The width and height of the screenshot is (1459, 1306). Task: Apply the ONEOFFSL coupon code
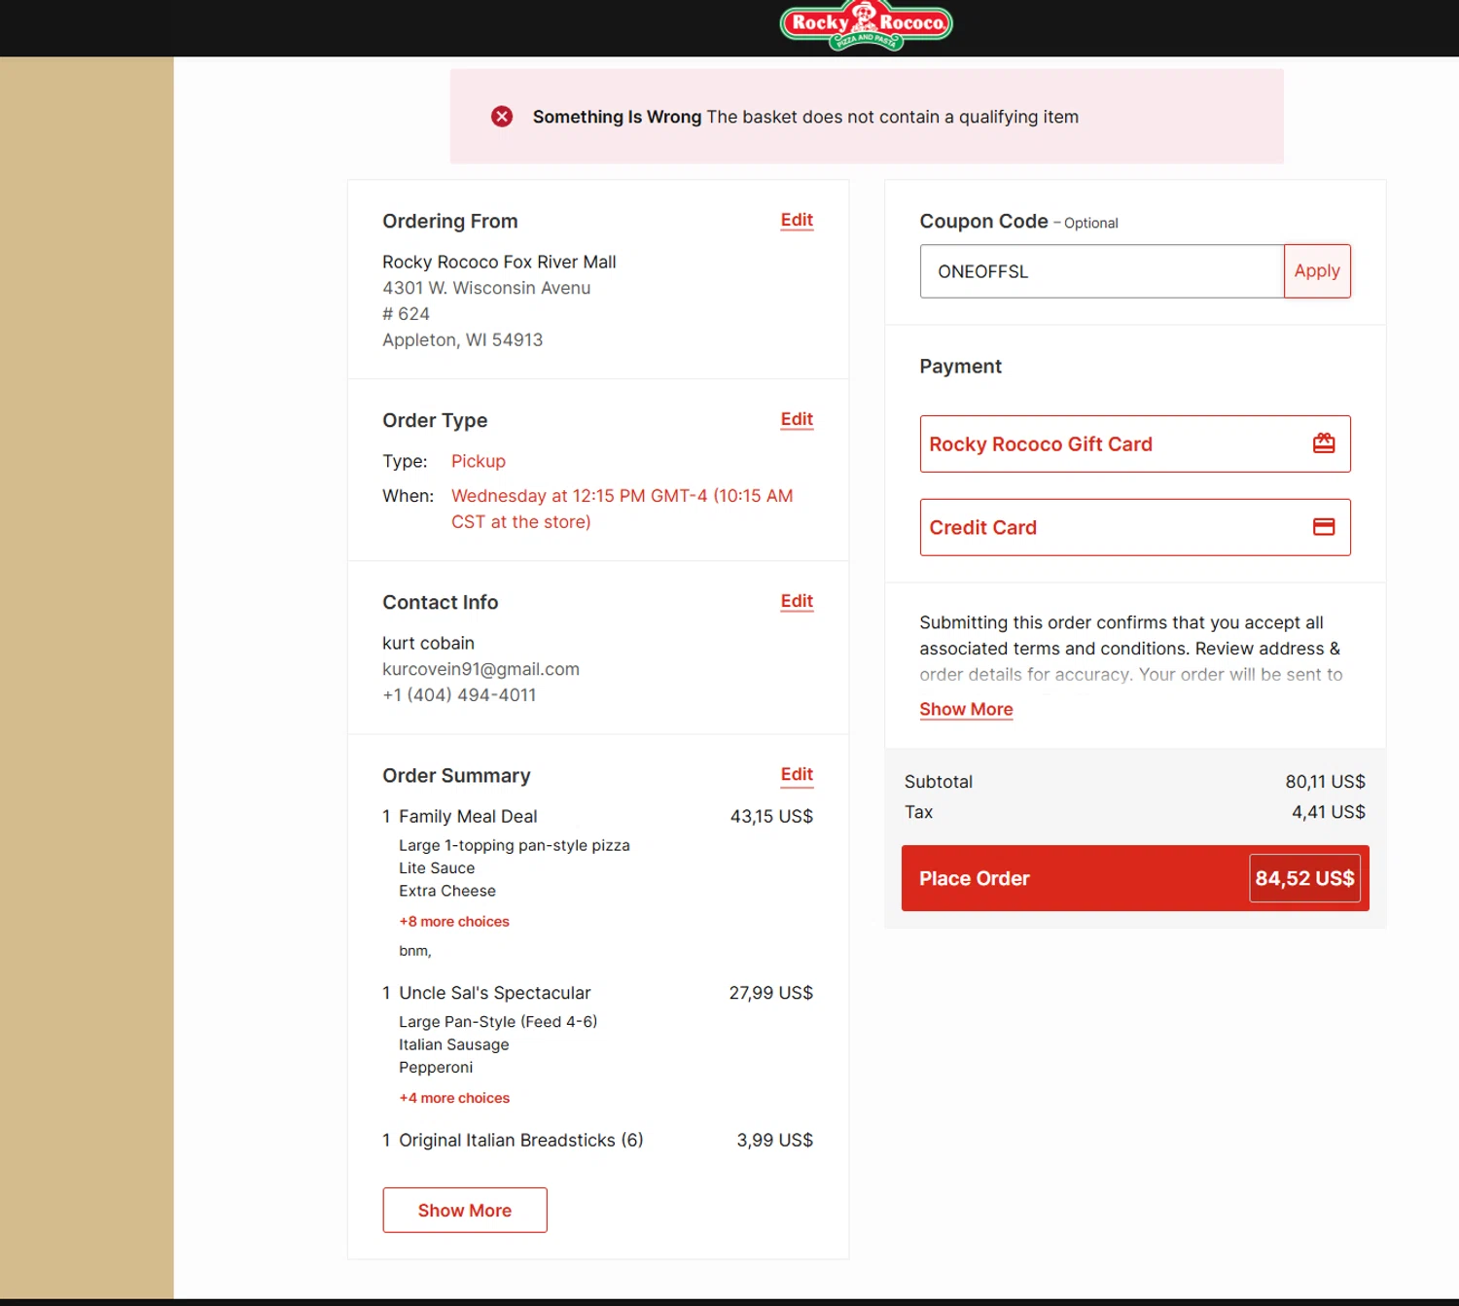1317,271
